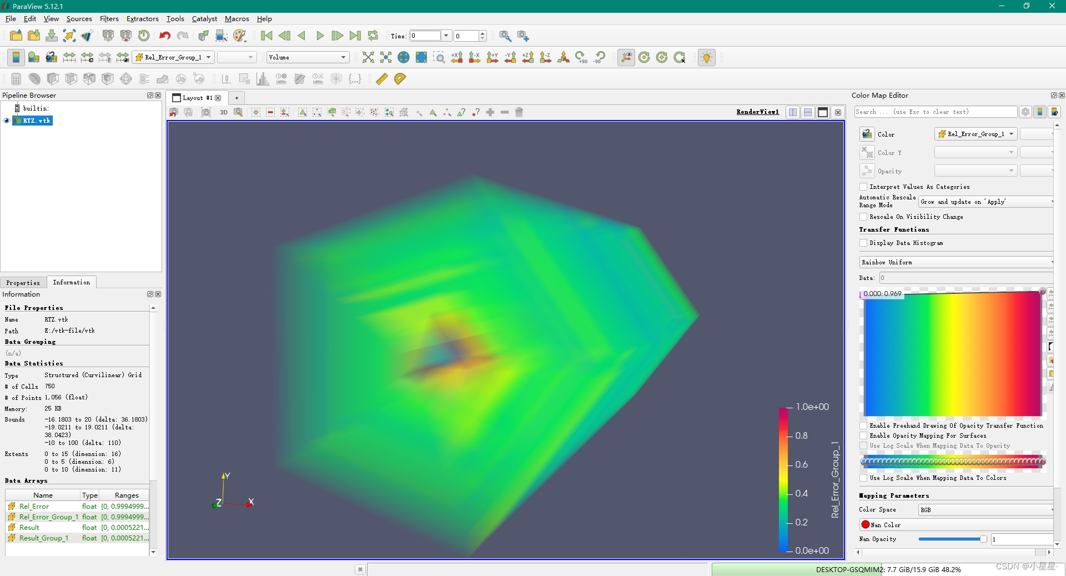Select the Clip filter
Image resolution: width=1066 pixels, height=576 pixels.
[53, 78]
